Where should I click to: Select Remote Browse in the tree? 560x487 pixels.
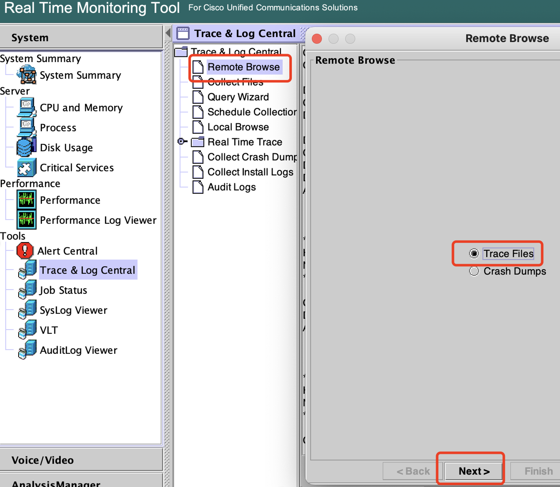[244, 67]
